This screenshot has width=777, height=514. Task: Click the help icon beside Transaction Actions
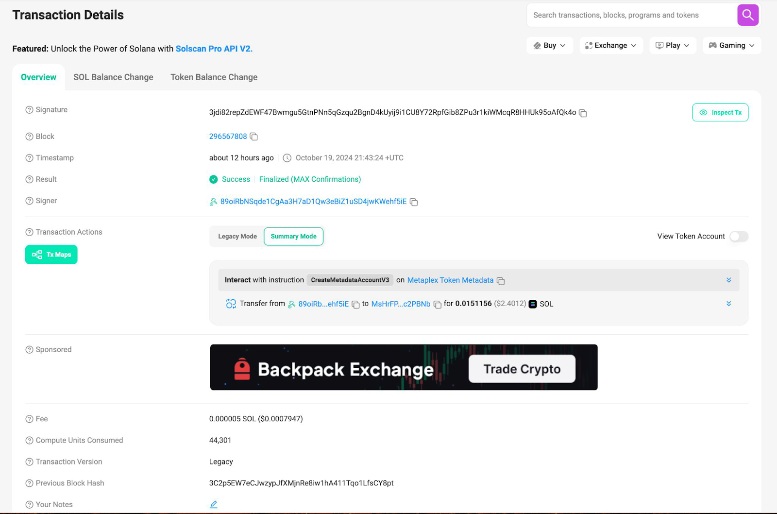click(29, 232)
